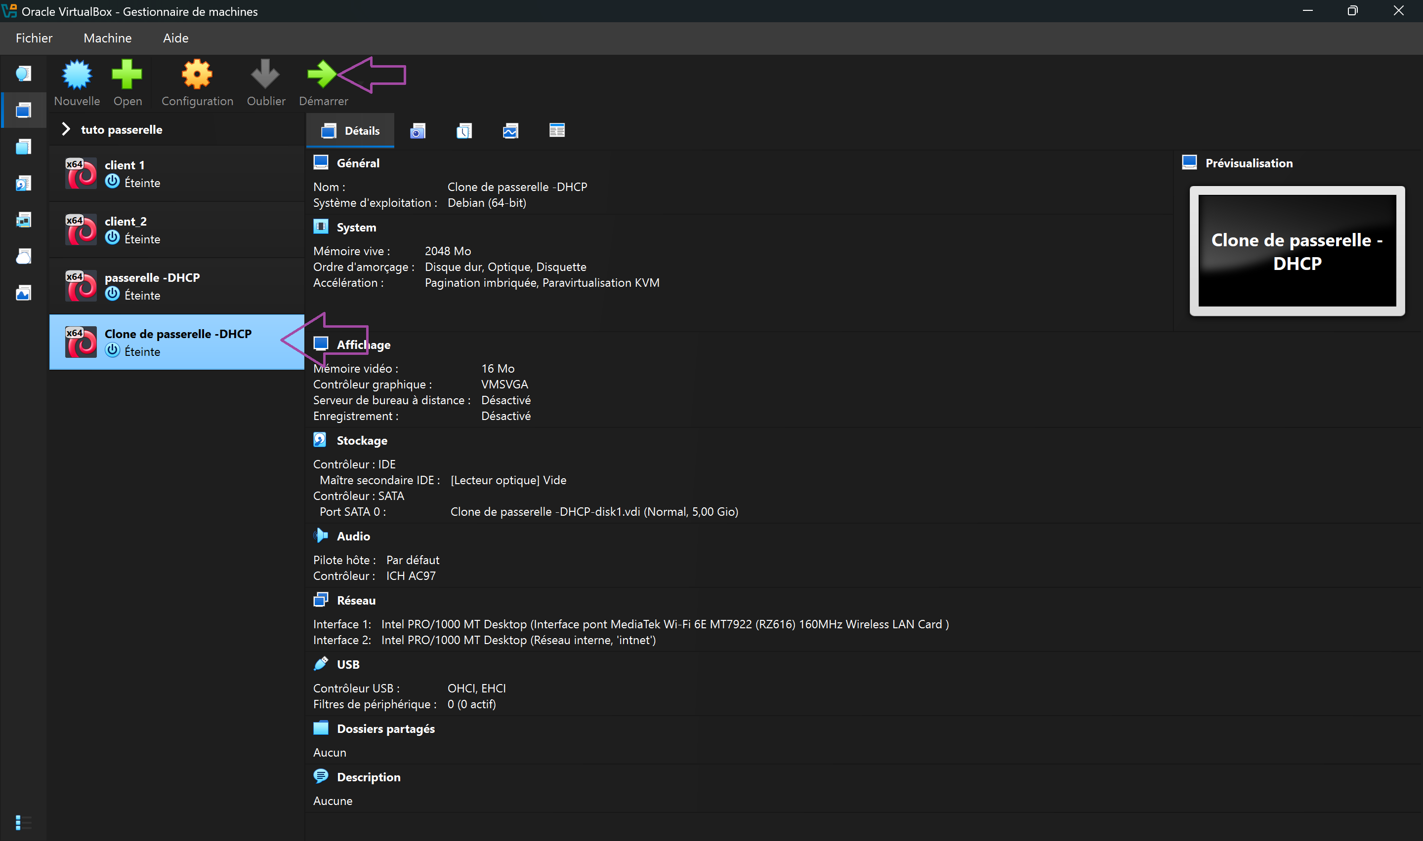Start the VM with Démarrer

[x=322, y=75]
